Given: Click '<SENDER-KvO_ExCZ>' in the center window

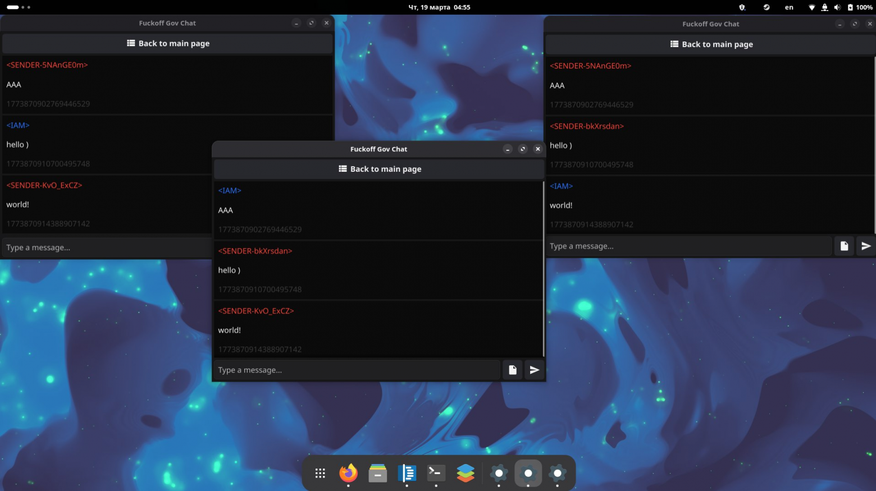Looking at the screenshot, I should (256, 311).
